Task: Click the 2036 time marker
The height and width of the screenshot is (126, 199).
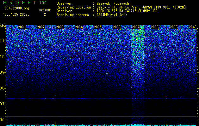Action: (117, 27)
